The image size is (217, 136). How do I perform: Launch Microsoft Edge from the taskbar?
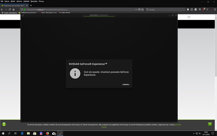(x=22, y=133)
